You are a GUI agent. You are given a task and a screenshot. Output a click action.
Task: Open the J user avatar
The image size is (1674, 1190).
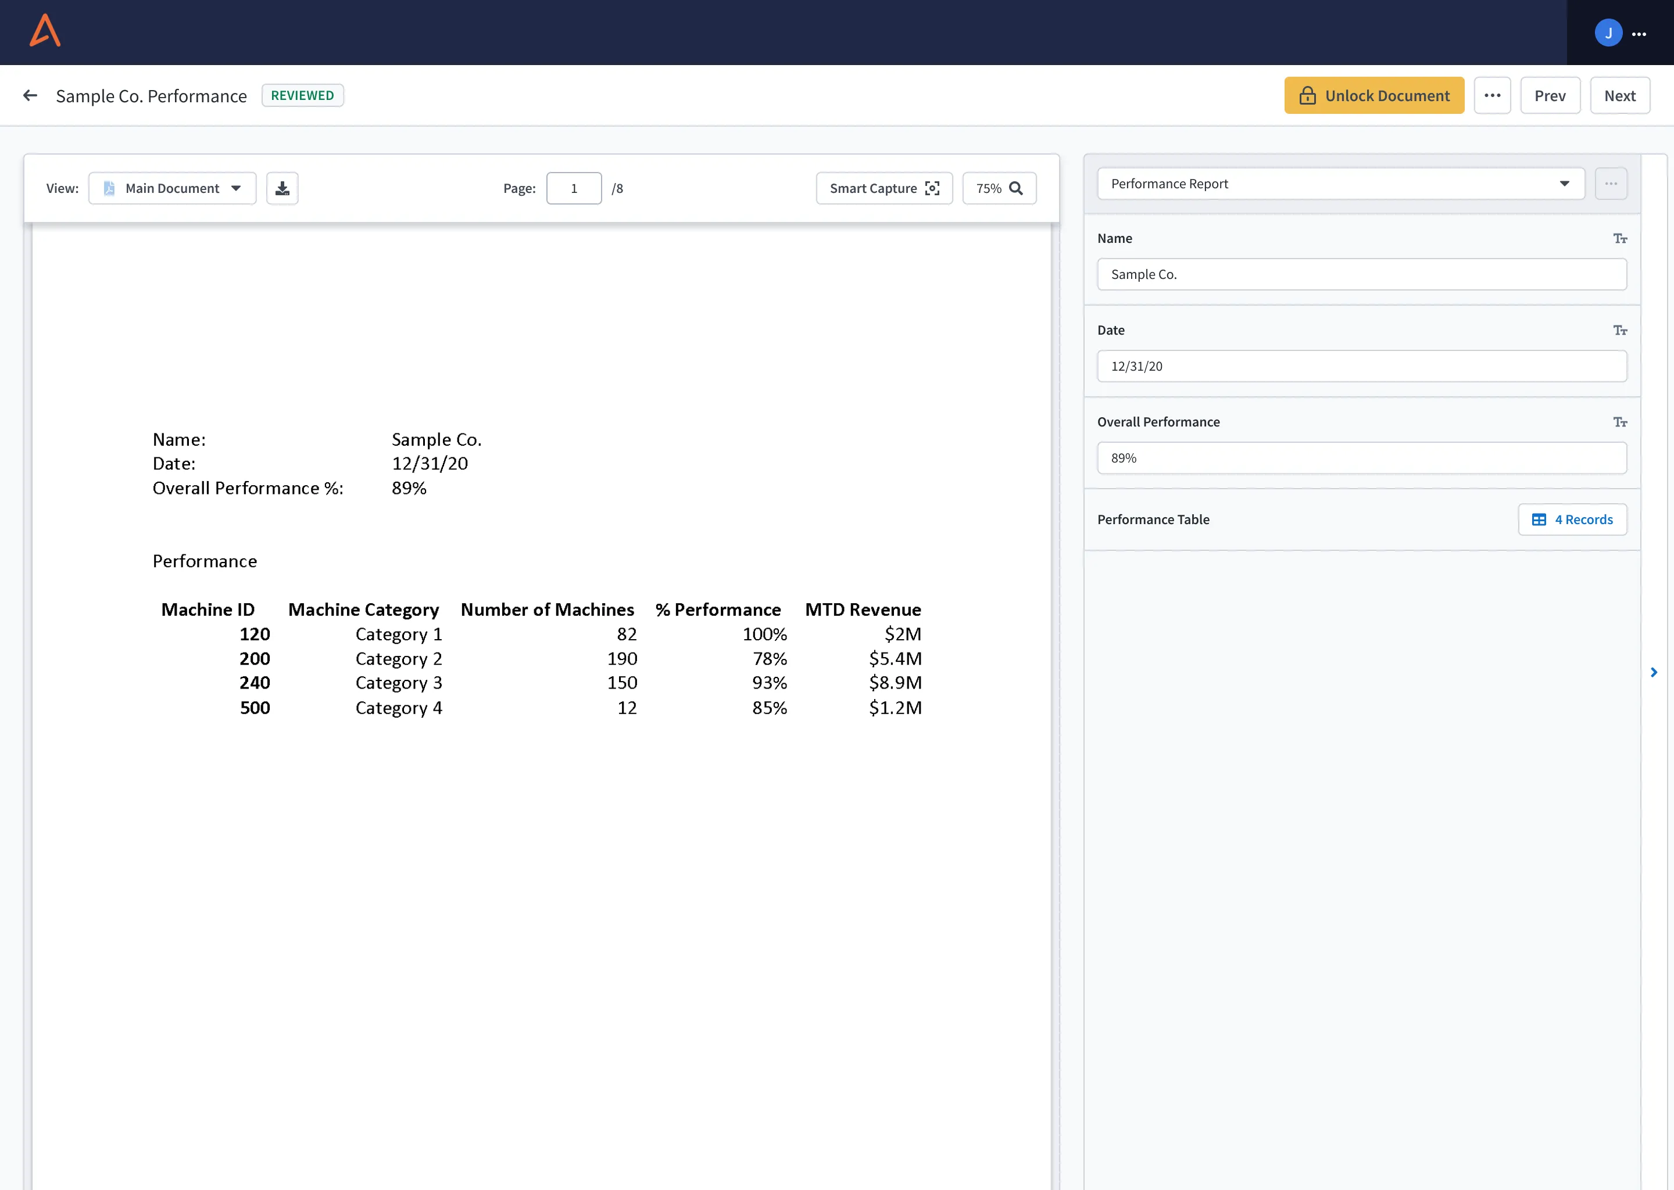pyautogui.click(x=1608, y=33)
